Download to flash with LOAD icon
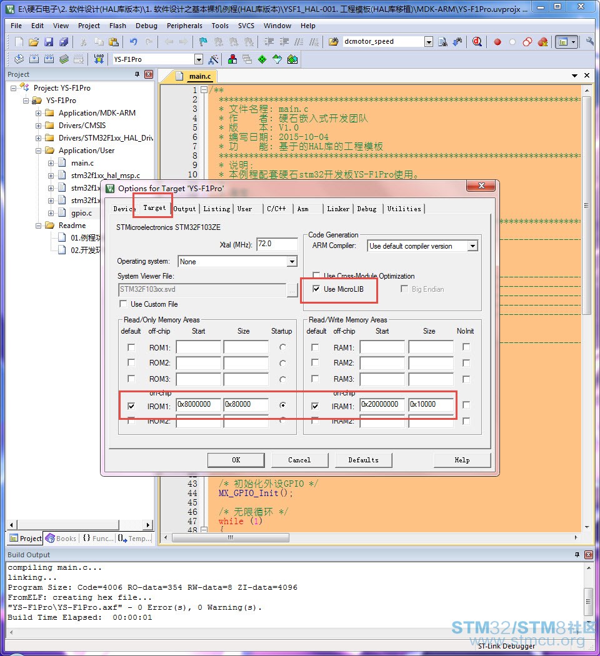The height and width of the screenshot is (656, 600). [x=99, y=59]
